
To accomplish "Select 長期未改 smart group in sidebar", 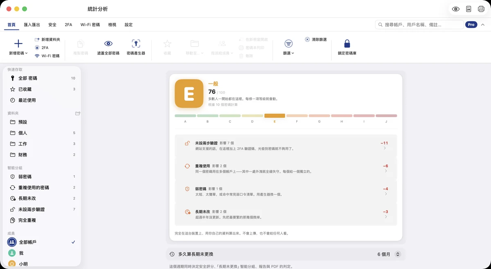I will (42, 198).
